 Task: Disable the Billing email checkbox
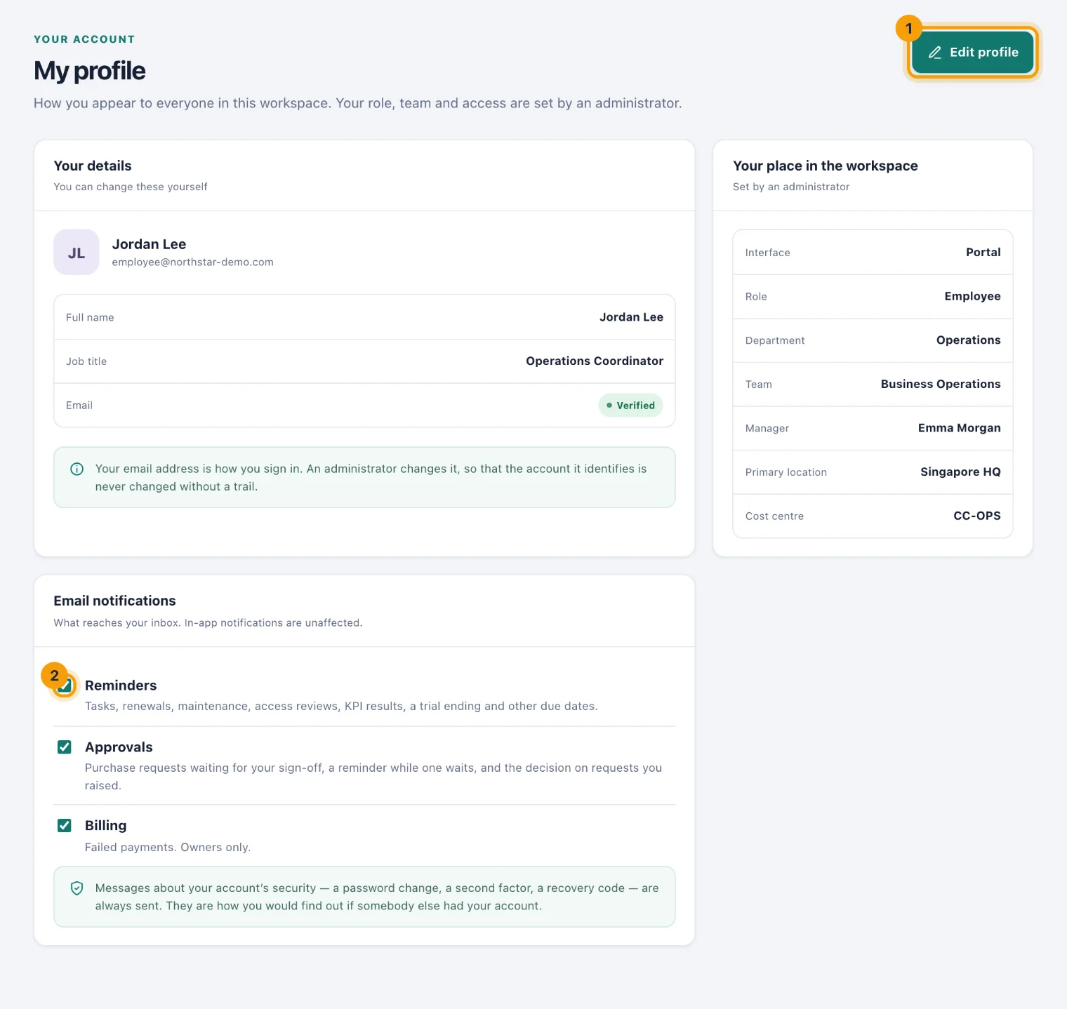(65, 826)
